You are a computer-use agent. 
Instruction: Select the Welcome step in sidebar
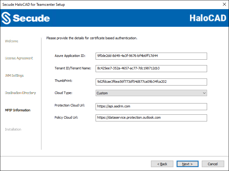pyautogui.click(x=12, y=41)
